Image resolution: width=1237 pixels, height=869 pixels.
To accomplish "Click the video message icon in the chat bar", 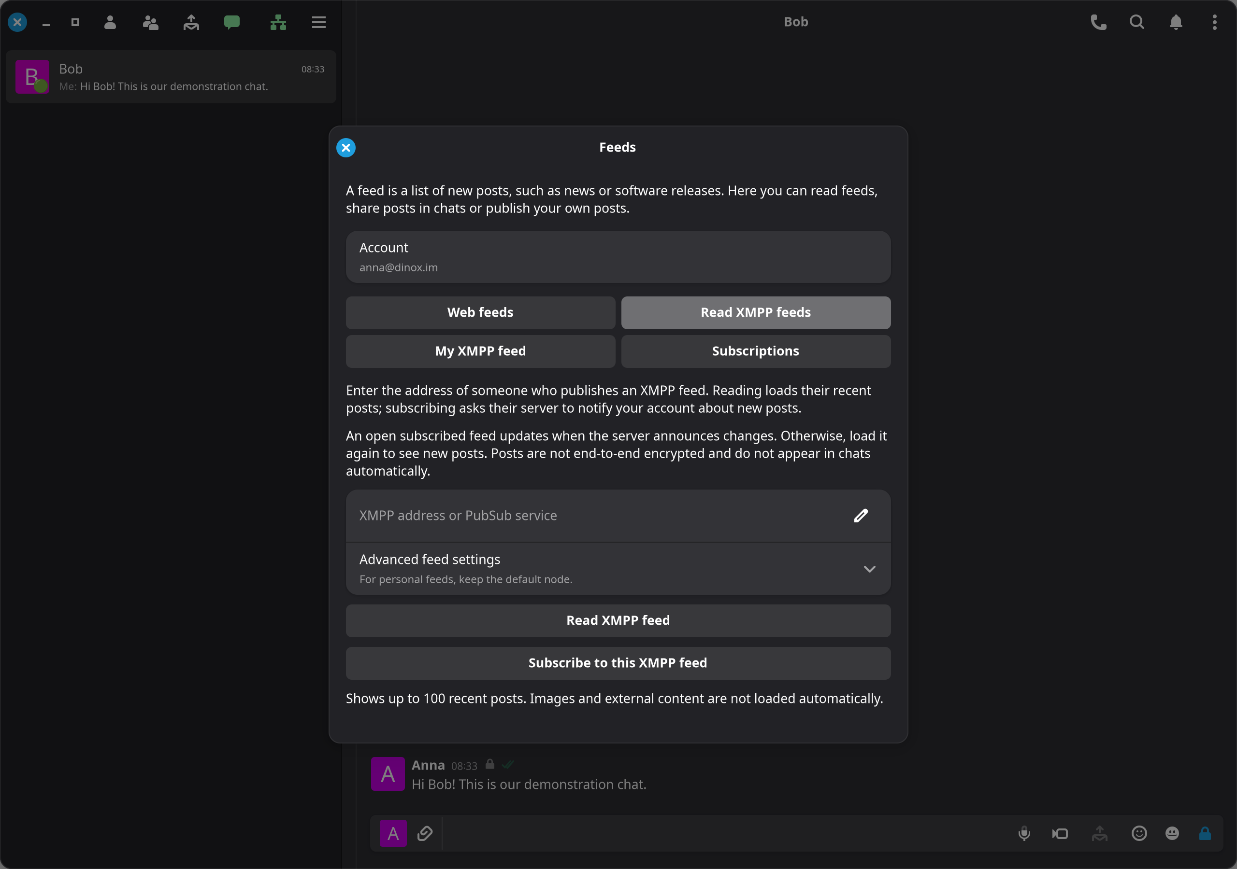I will coord(1060,833).
